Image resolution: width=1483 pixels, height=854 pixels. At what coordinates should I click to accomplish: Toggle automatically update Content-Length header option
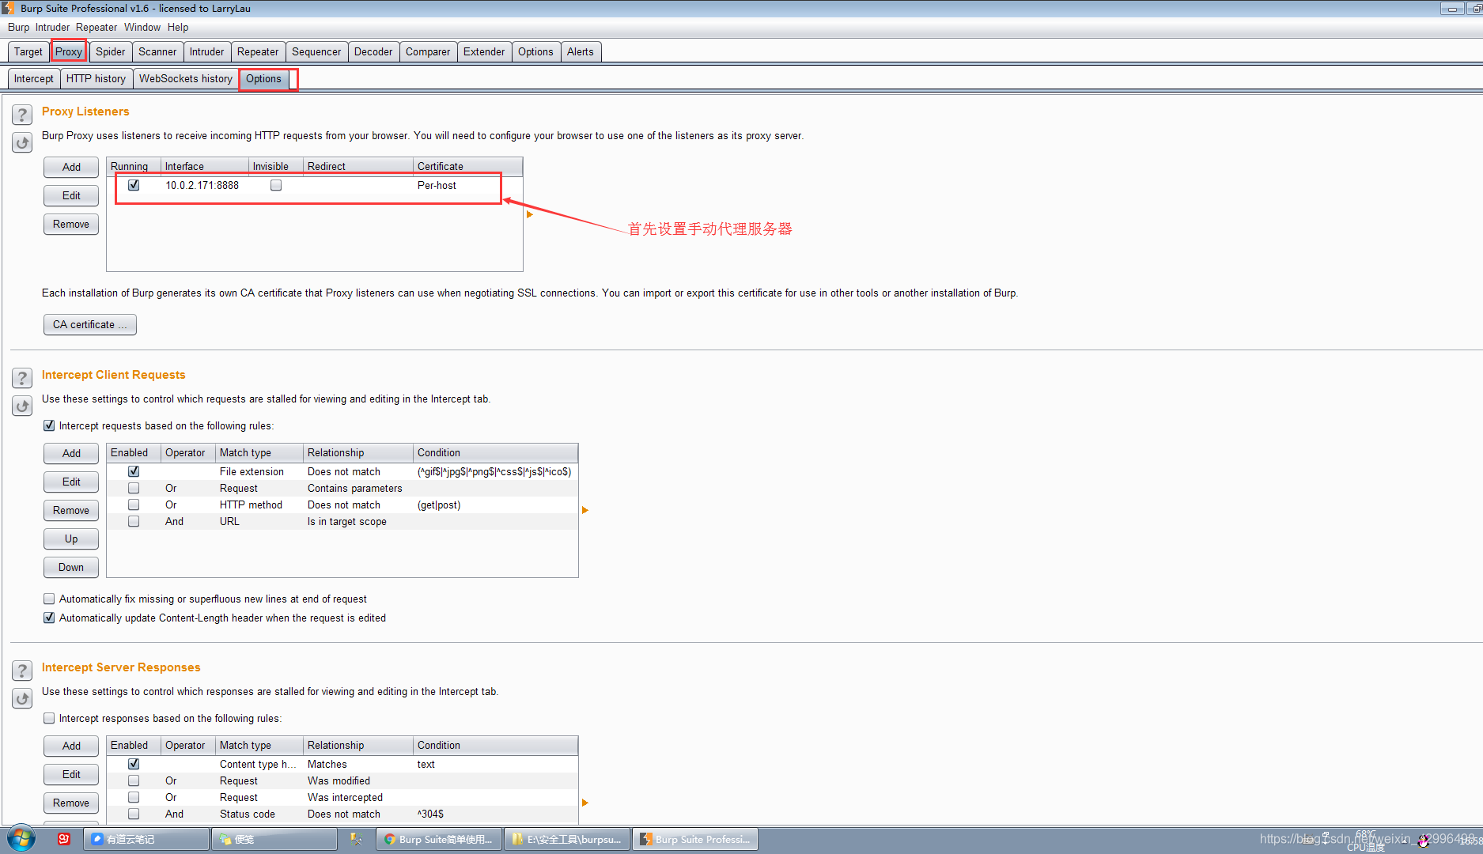coord(49,618)
